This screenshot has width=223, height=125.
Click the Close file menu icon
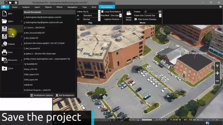click(x=5, y=68)
